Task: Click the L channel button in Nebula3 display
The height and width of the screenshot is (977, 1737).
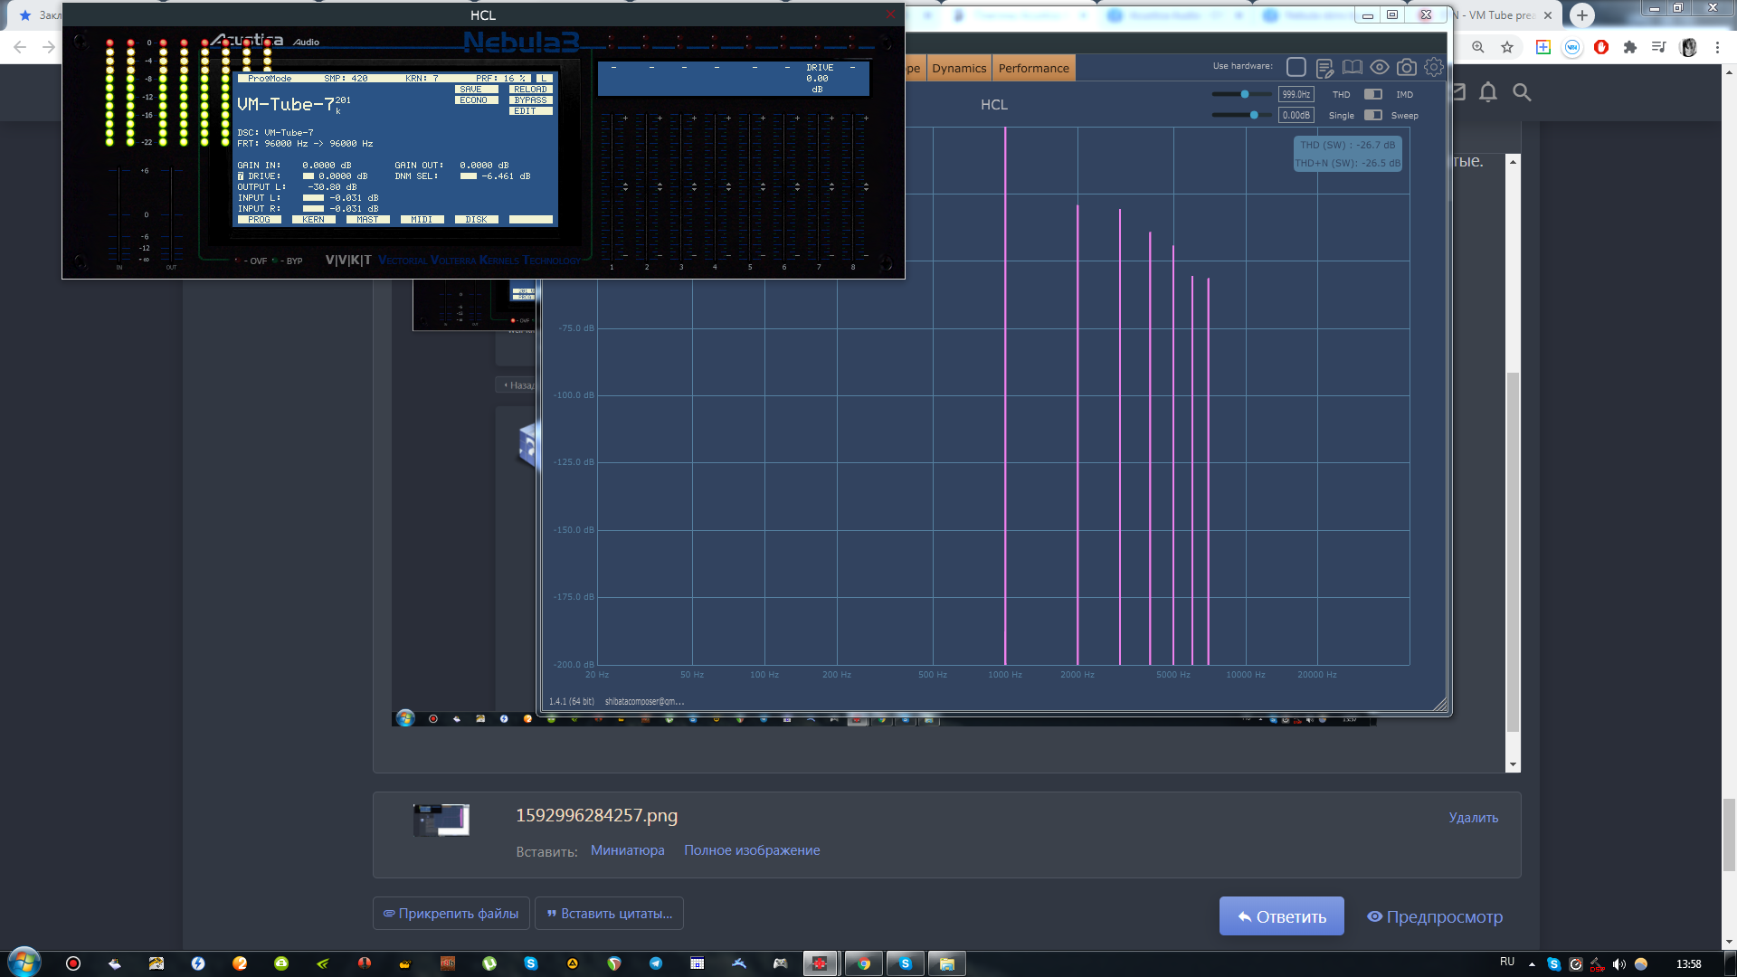Action: point(544,79)
